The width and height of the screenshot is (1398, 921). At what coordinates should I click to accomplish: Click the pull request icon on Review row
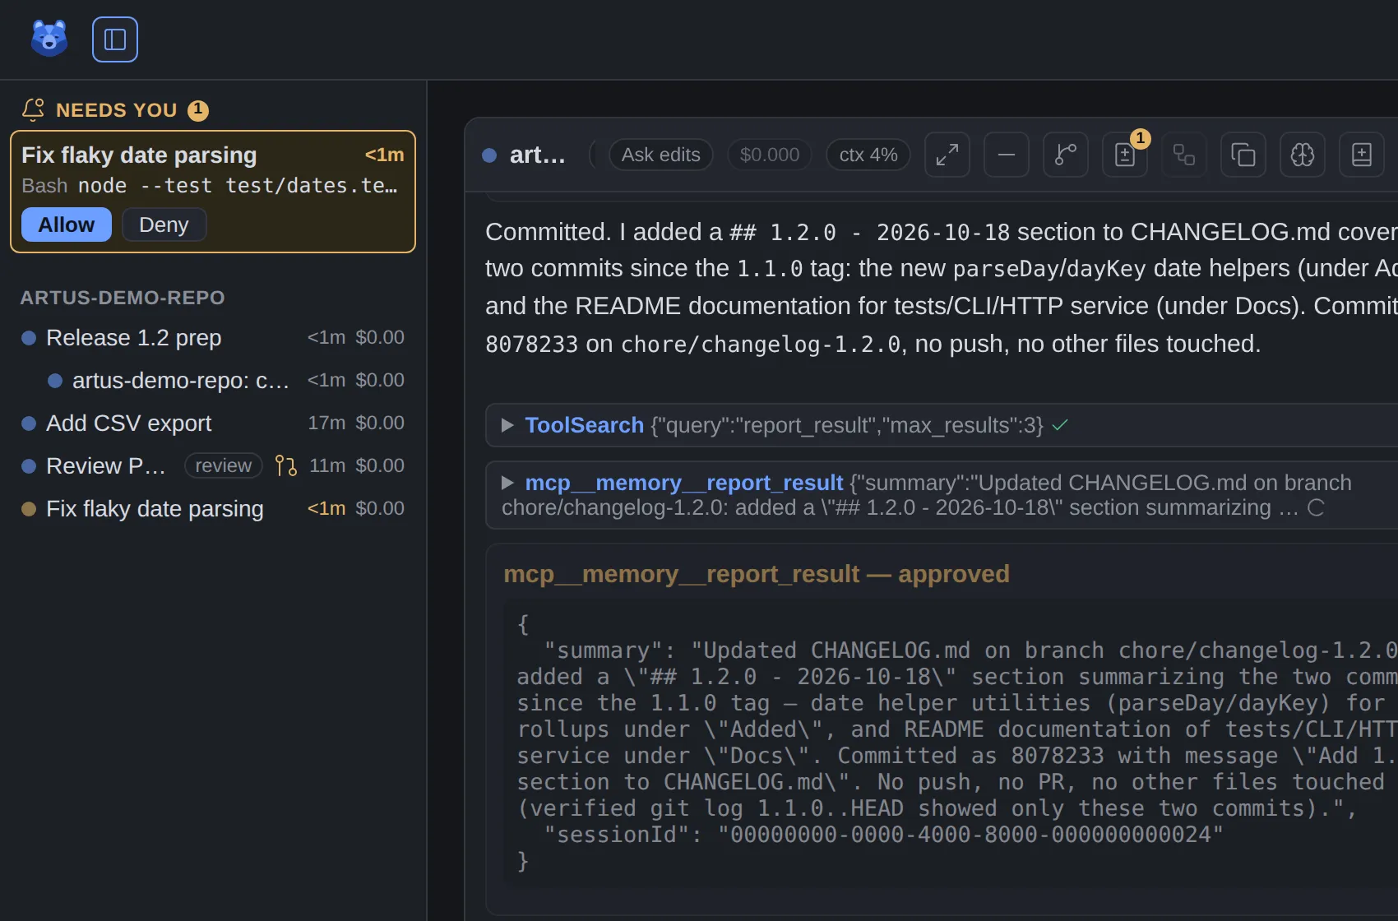click(x=285, y=465)
